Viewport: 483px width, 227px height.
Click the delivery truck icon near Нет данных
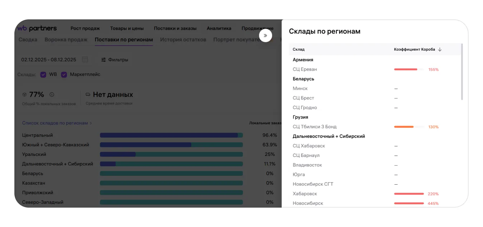pos(88,94)
